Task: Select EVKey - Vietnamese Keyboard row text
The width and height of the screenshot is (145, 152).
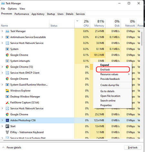Action: pos(27,132)
